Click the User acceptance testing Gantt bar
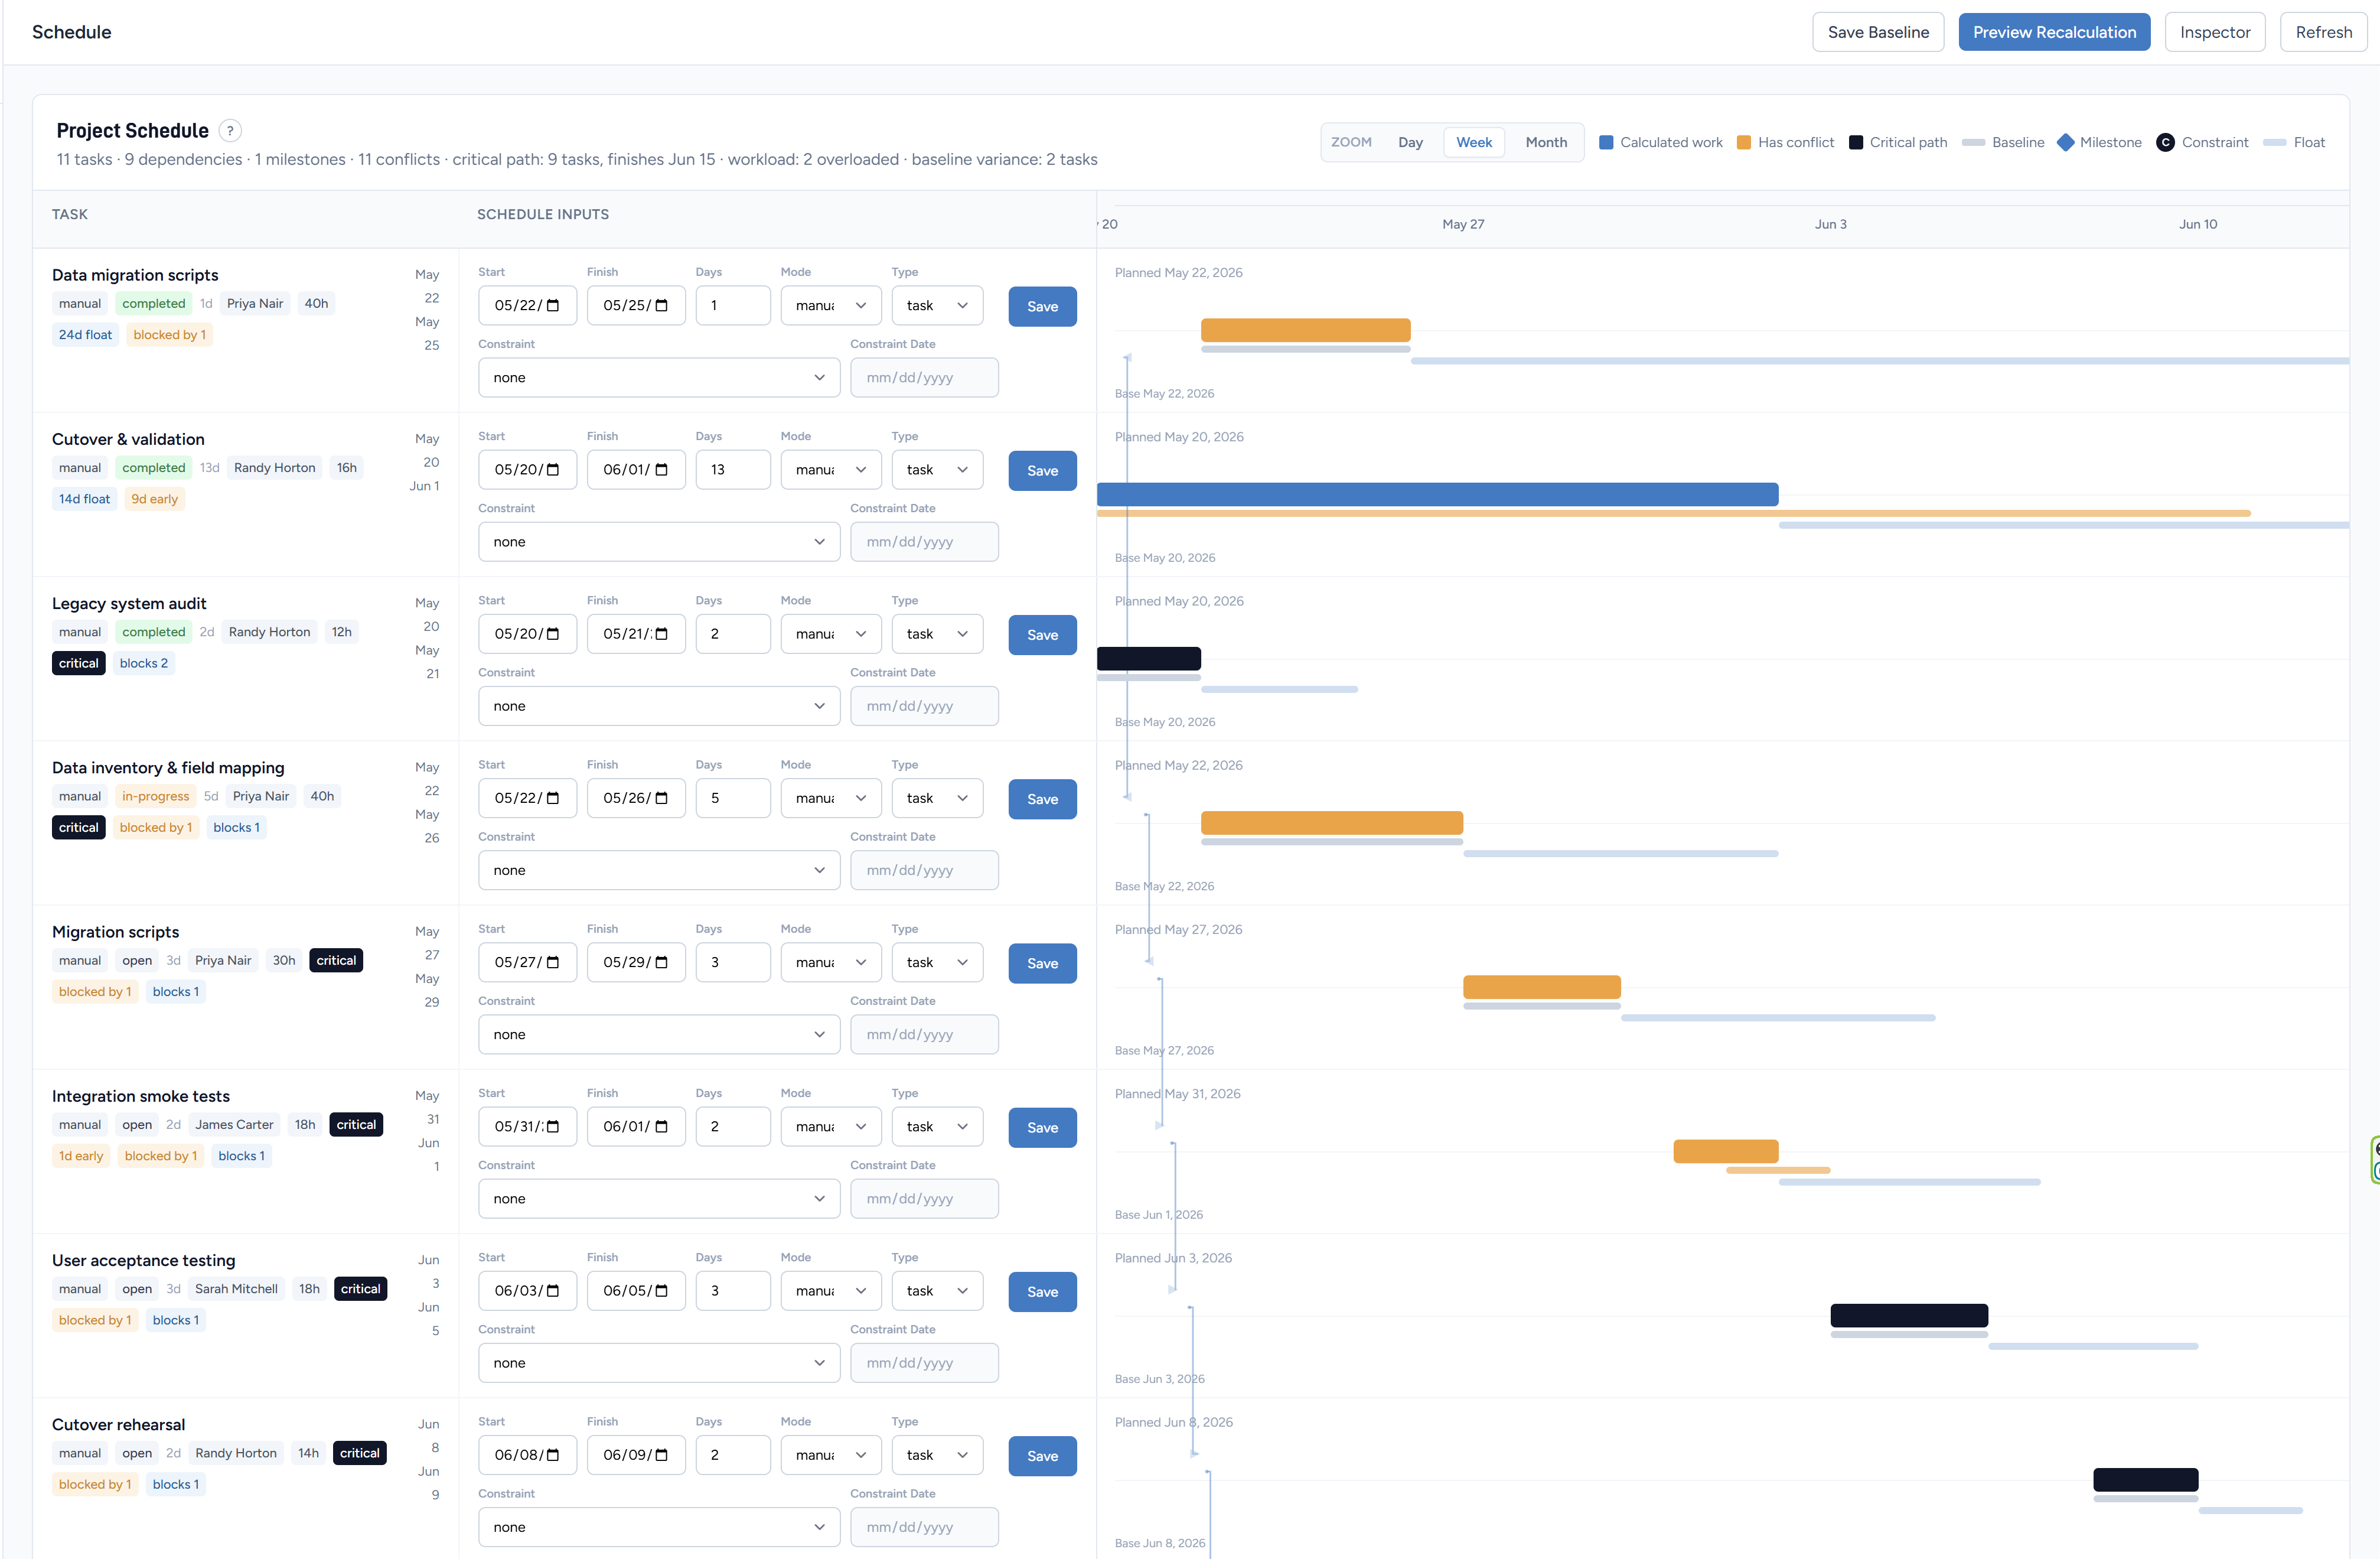 tap(1909, 1315)
